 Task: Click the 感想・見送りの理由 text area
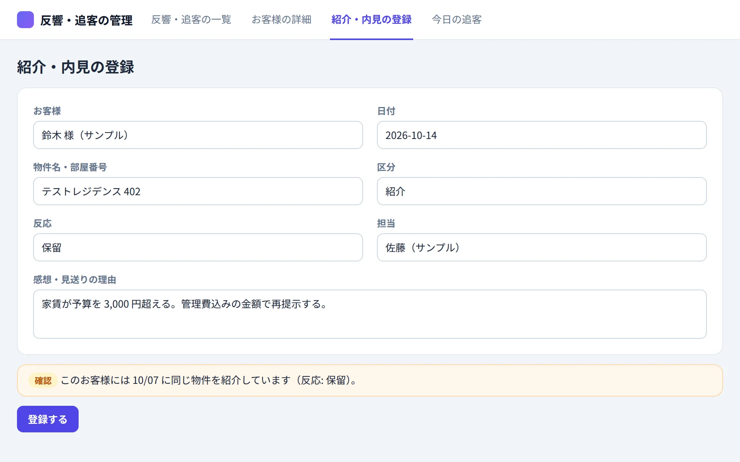370,314
